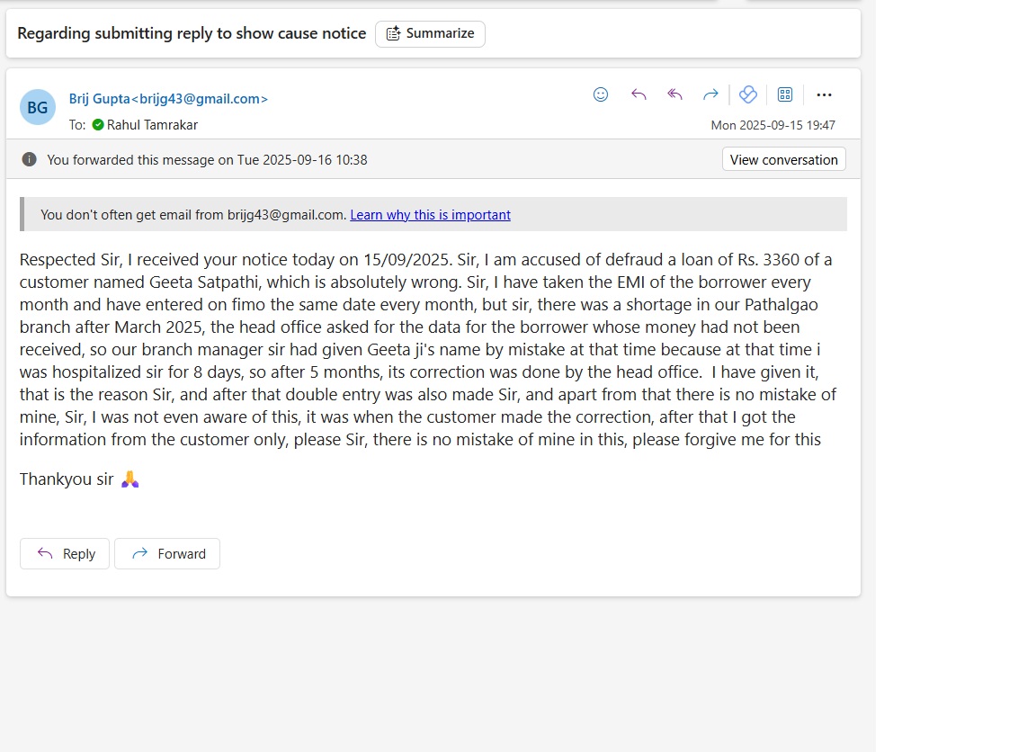1036x752 pixels.
Task: Click the info icon beside forwarded notice
Action: tap(30, 159)
